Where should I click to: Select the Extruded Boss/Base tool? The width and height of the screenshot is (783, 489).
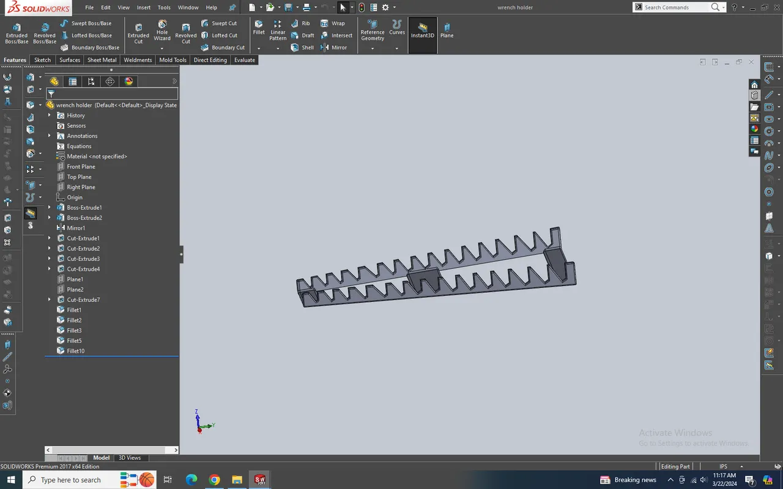[17, 32]
